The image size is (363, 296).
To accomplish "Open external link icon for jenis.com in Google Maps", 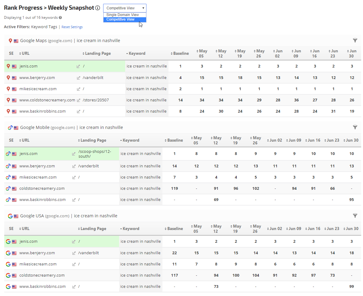I will click(x=78, y=66).
